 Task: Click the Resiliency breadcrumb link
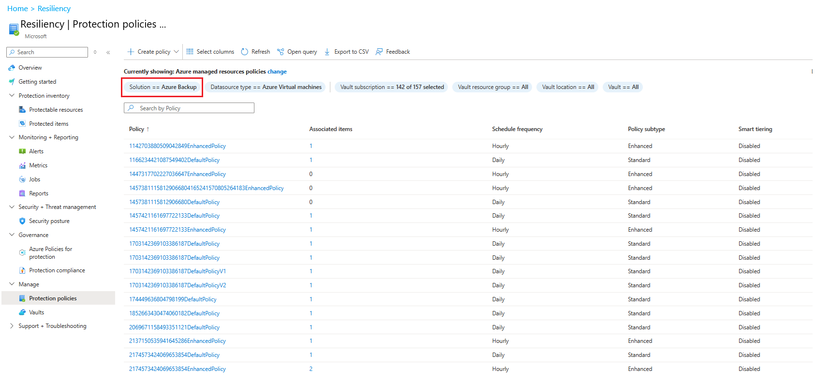point(54,9)
